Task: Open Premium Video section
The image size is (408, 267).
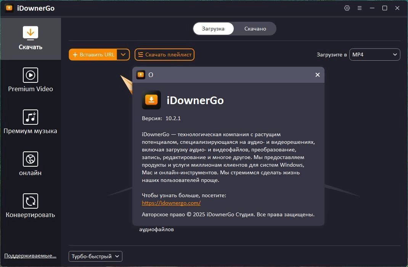Action: 31,80
